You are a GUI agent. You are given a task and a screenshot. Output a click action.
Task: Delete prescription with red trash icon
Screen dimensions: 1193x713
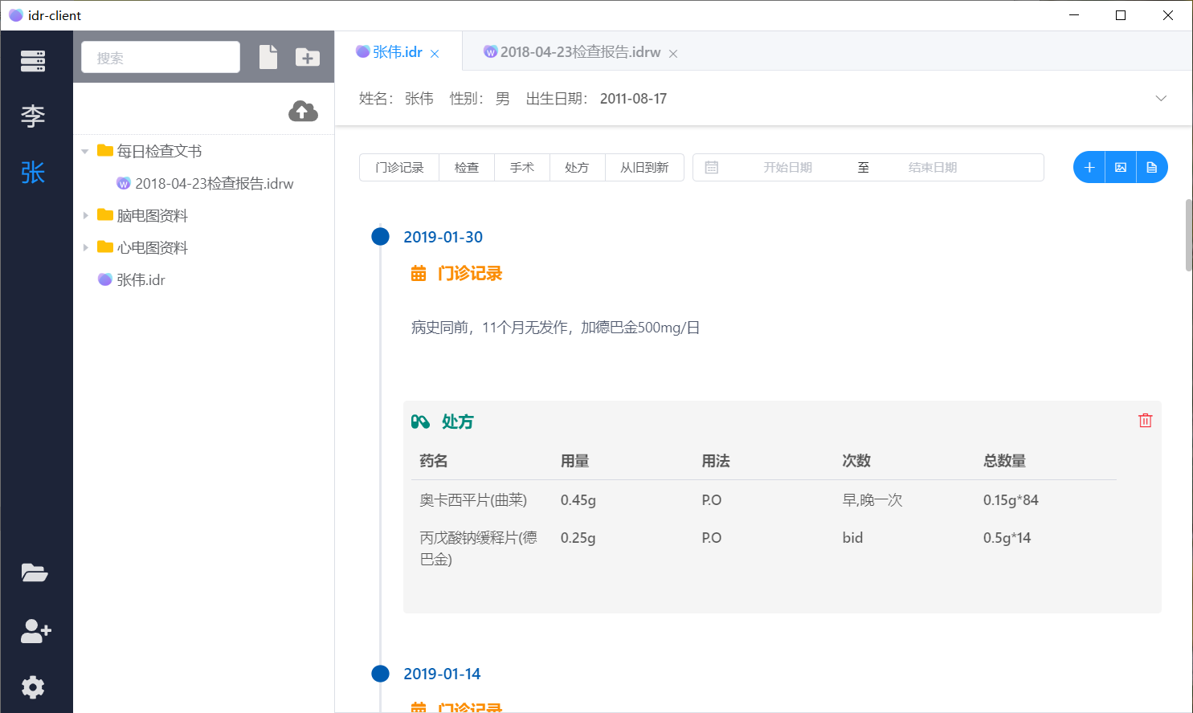click(x=1145, y=421)
